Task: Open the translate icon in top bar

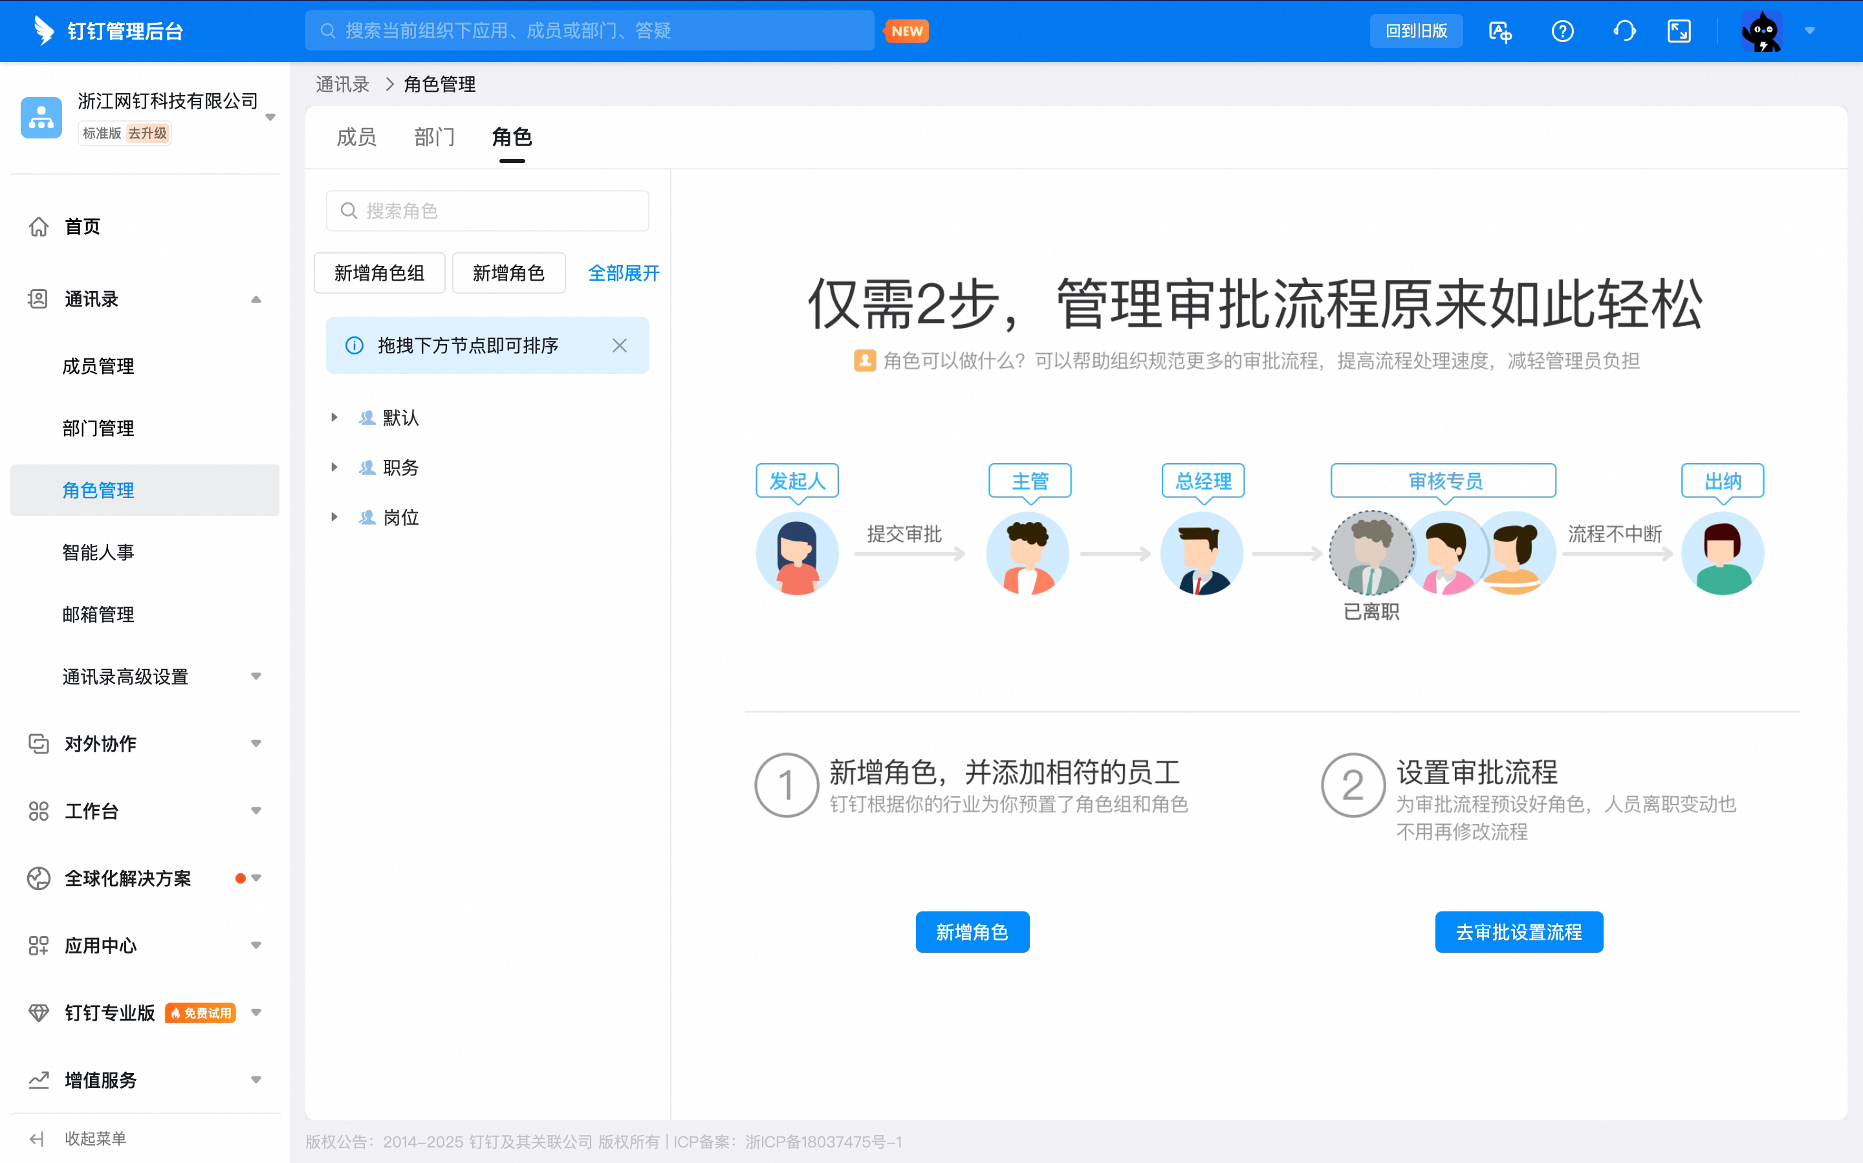Action: (x=1500, y=32)
